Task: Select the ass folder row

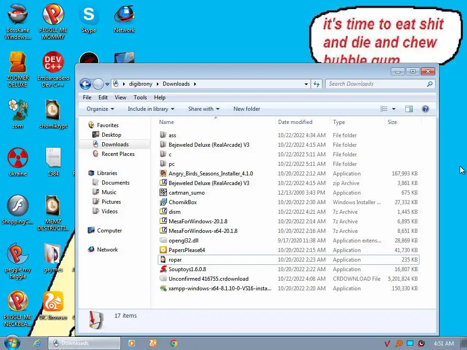Action: tap(288, 135)
